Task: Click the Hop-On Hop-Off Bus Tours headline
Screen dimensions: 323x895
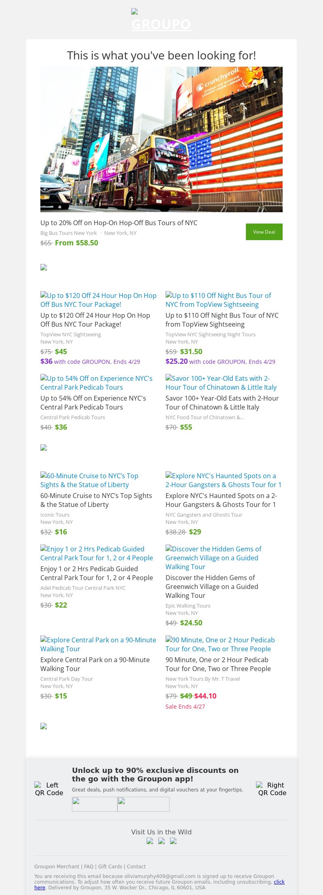Action: coord(119,223)
